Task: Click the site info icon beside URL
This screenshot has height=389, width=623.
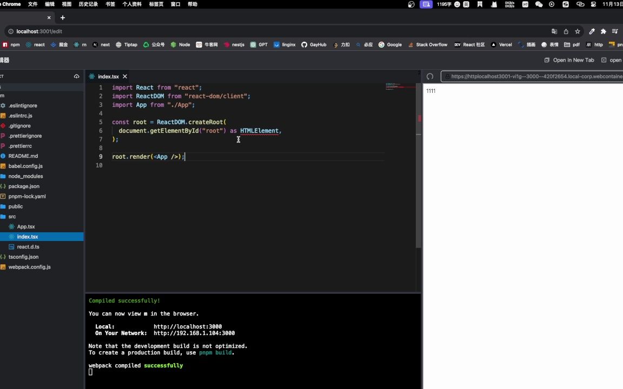Action: (11, 31)
